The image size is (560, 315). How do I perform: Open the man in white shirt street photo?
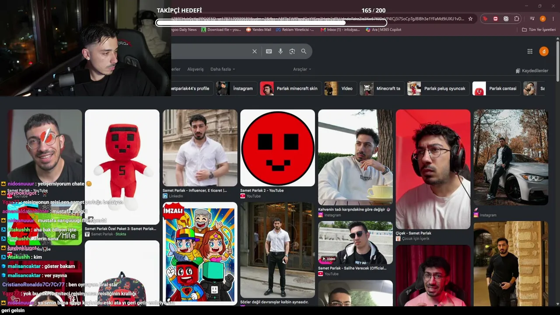pyautogui.click(x=200, y=148)
